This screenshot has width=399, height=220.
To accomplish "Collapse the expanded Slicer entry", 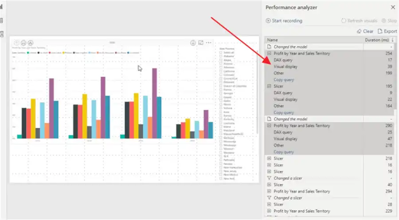I will [x=269, y=86].
